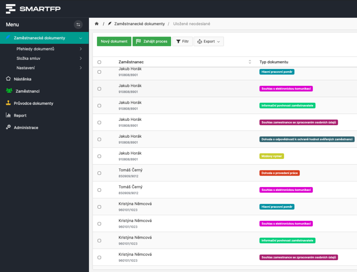The width and height of the screenshot is (357, 272).
Task: Collapse Zaměstnanecké dokumenty menu
Action: 81,38
